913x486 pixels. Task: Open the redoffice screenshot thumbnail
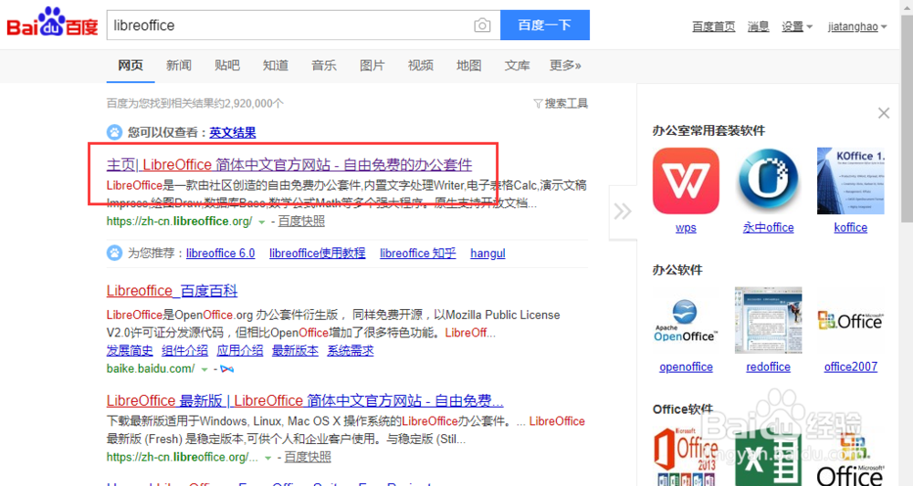tap(768, 320)
